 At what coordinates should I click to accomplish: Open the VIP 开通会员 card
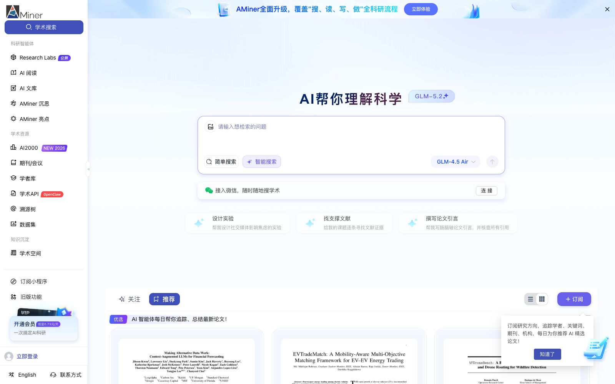pyautogui.click(x=44, y=328)
